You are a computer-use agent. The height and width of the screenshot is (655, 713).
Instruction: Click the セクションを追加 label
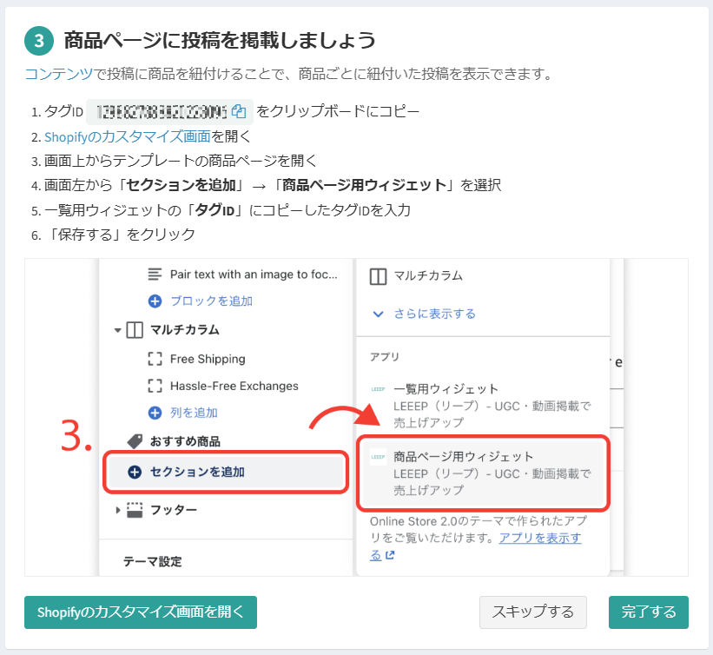pos(197,473)
